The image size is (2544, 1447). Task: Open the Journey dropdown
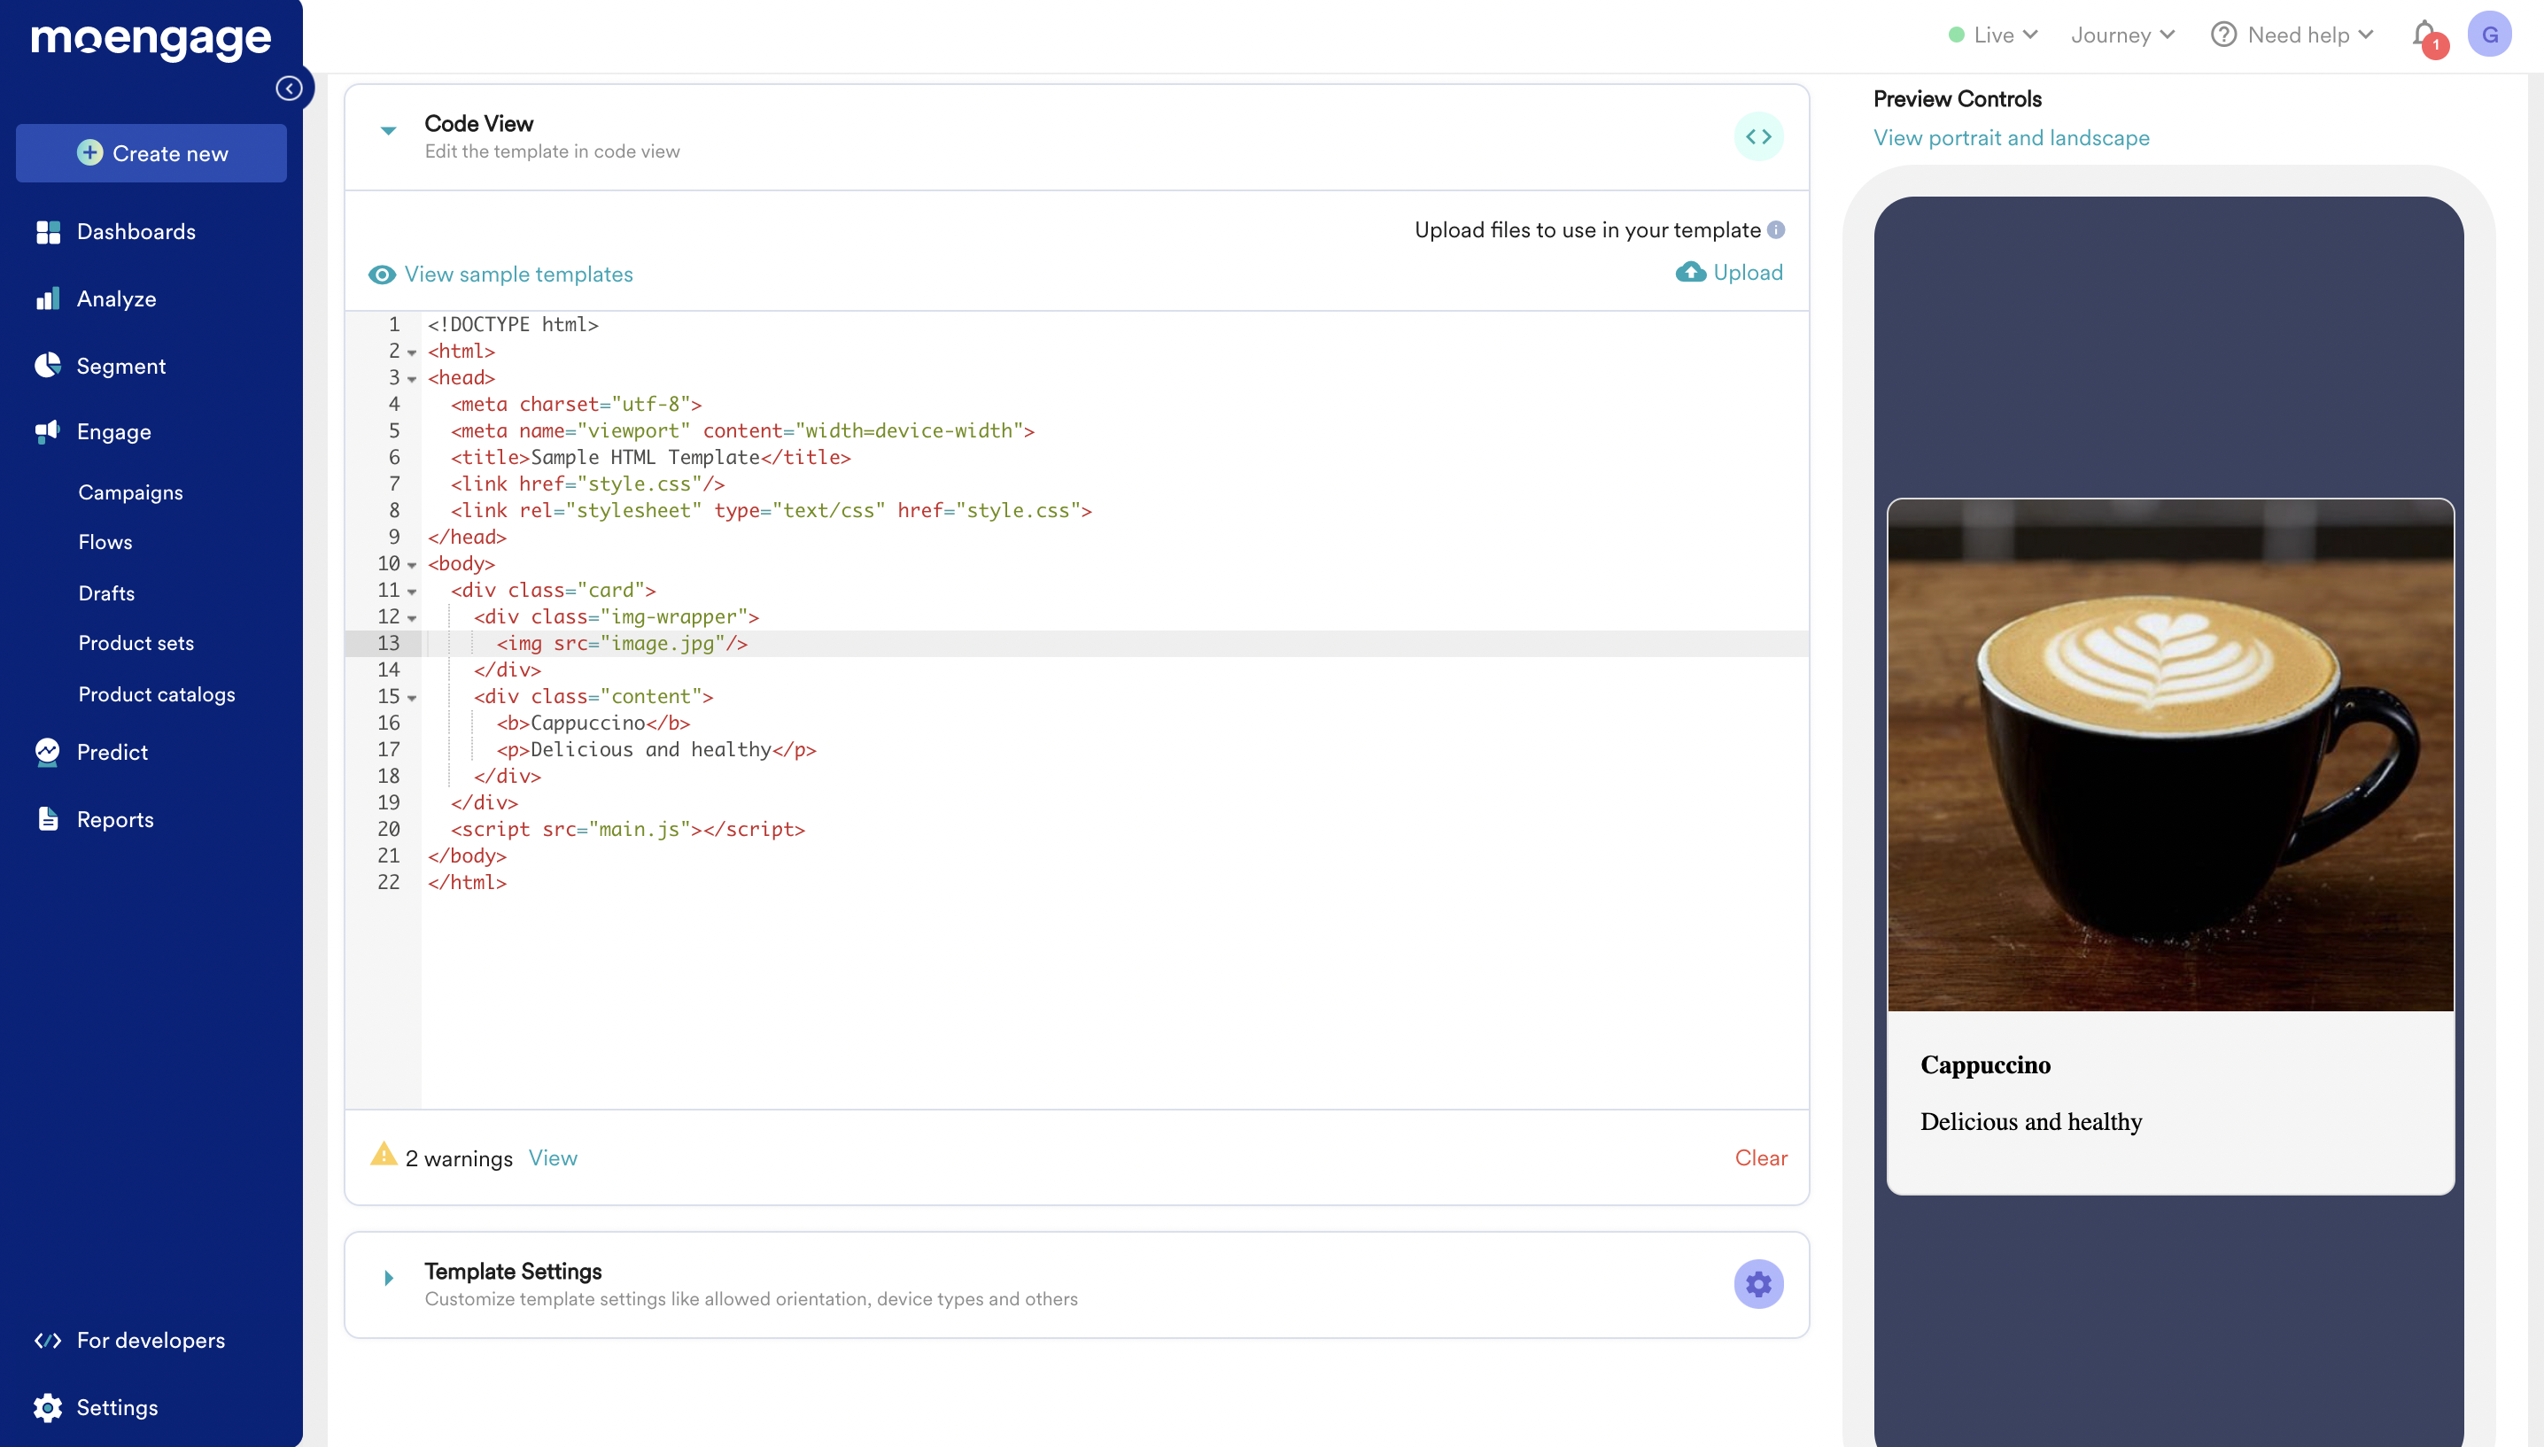[x=2122, y=35]
